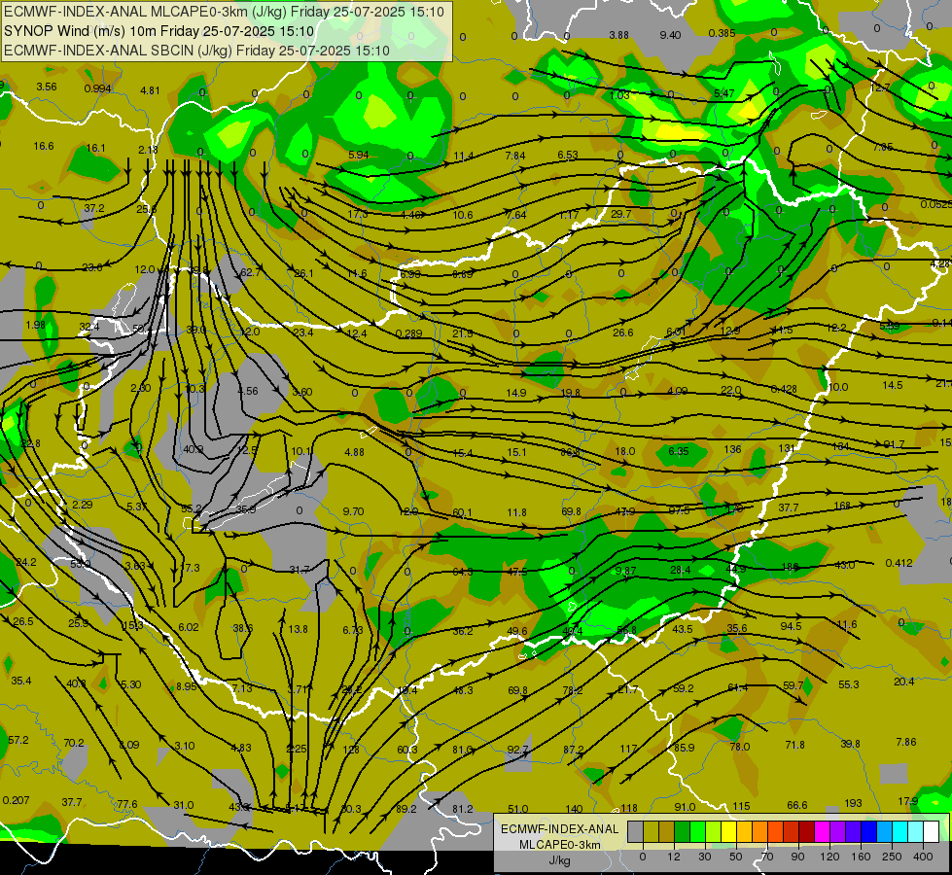This screenshot has width=952, height=875.
Task: Click the map value '193'
Action: click(x=853, y=803)
